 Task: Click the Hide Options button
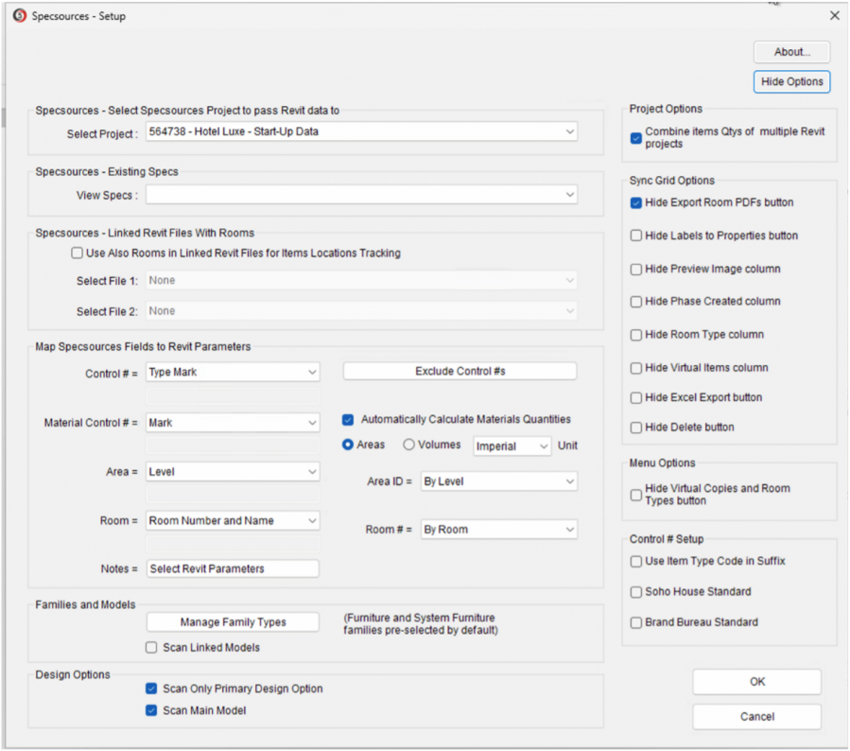click(x=791, y=82)
